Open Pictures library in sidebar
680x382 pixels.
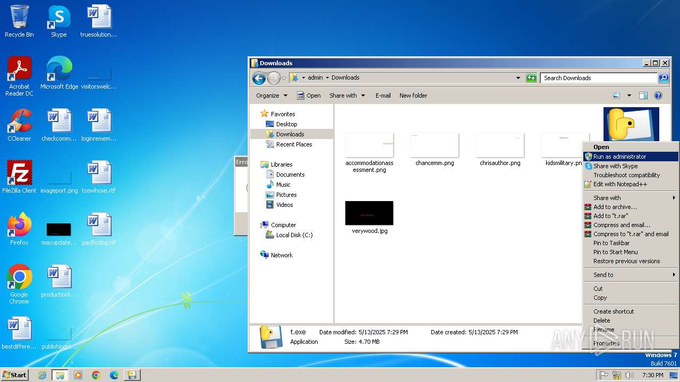click(x=286, y=195)
